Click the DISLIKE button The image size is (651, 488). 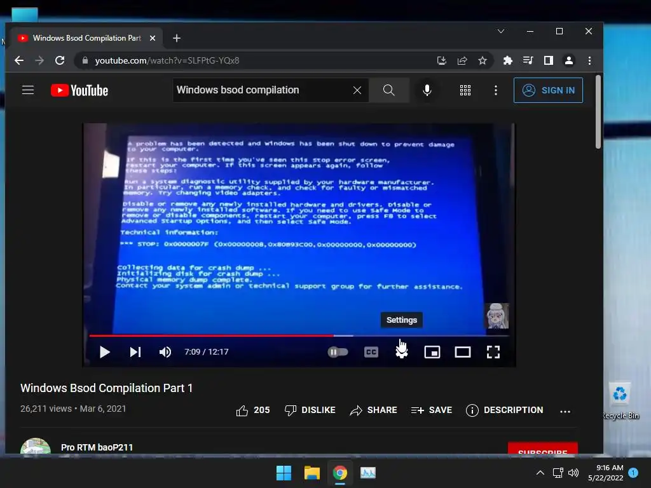pyautogui.click(x=310, y=410)
